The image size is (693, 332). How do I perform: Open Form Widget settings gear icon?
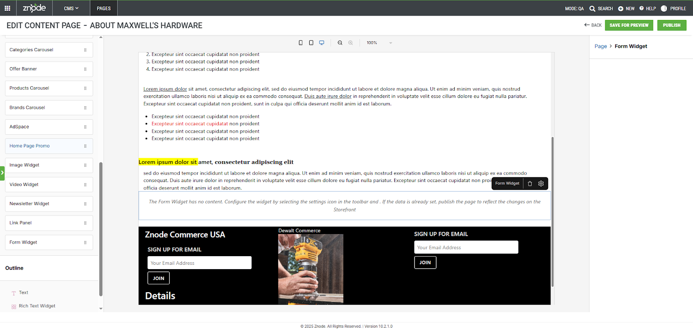tap(541, 183)
